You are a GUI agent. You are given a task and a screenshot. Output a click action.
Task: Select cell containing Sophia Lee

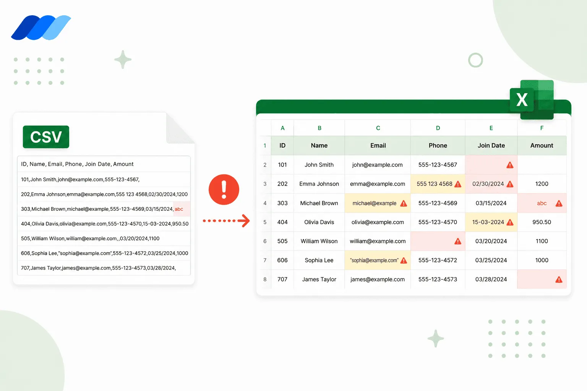click(319, 260)
